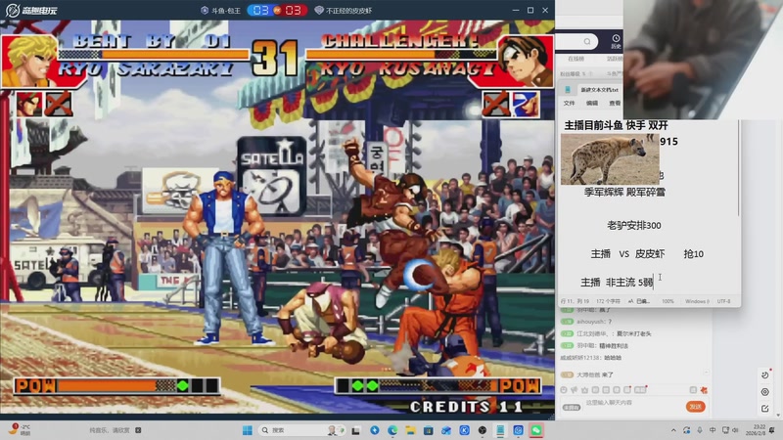Click the text '季军辉辉 殿军碎雪'
The image size is (783, 440).
(x=624, y=192)
